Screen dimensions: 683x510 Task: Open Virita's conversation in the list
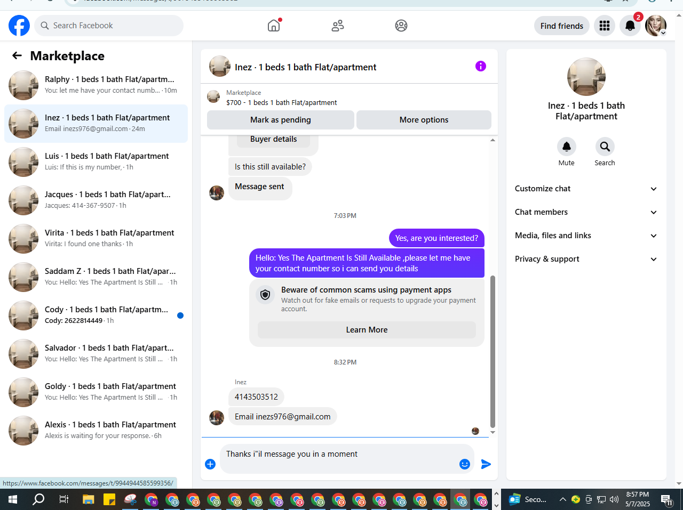click(x=96, y=239)
